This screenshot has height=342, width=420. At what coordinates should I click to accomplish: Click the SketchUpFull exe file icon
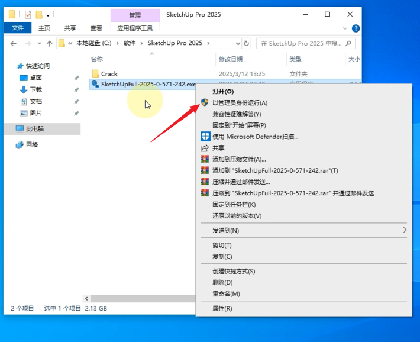(x=95, y=84)
